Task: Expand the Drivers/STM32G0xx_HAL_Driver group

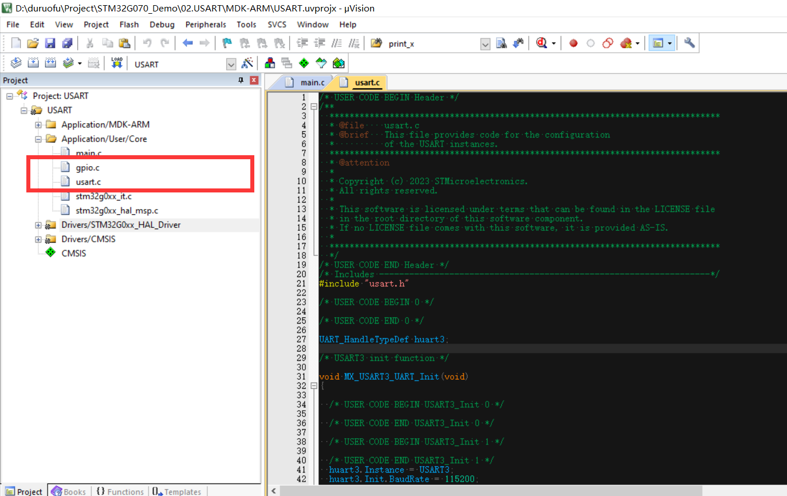Action: 38,225
